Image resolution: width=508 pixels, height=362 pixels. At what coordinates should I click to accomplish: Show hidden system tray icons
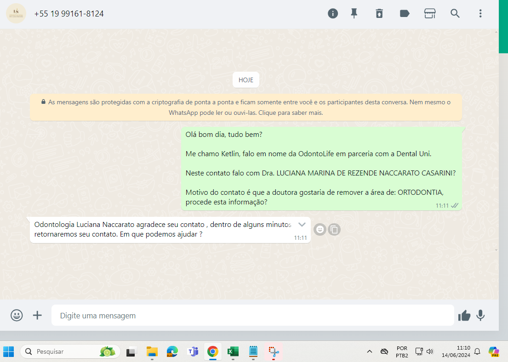(x=369, y=351)
